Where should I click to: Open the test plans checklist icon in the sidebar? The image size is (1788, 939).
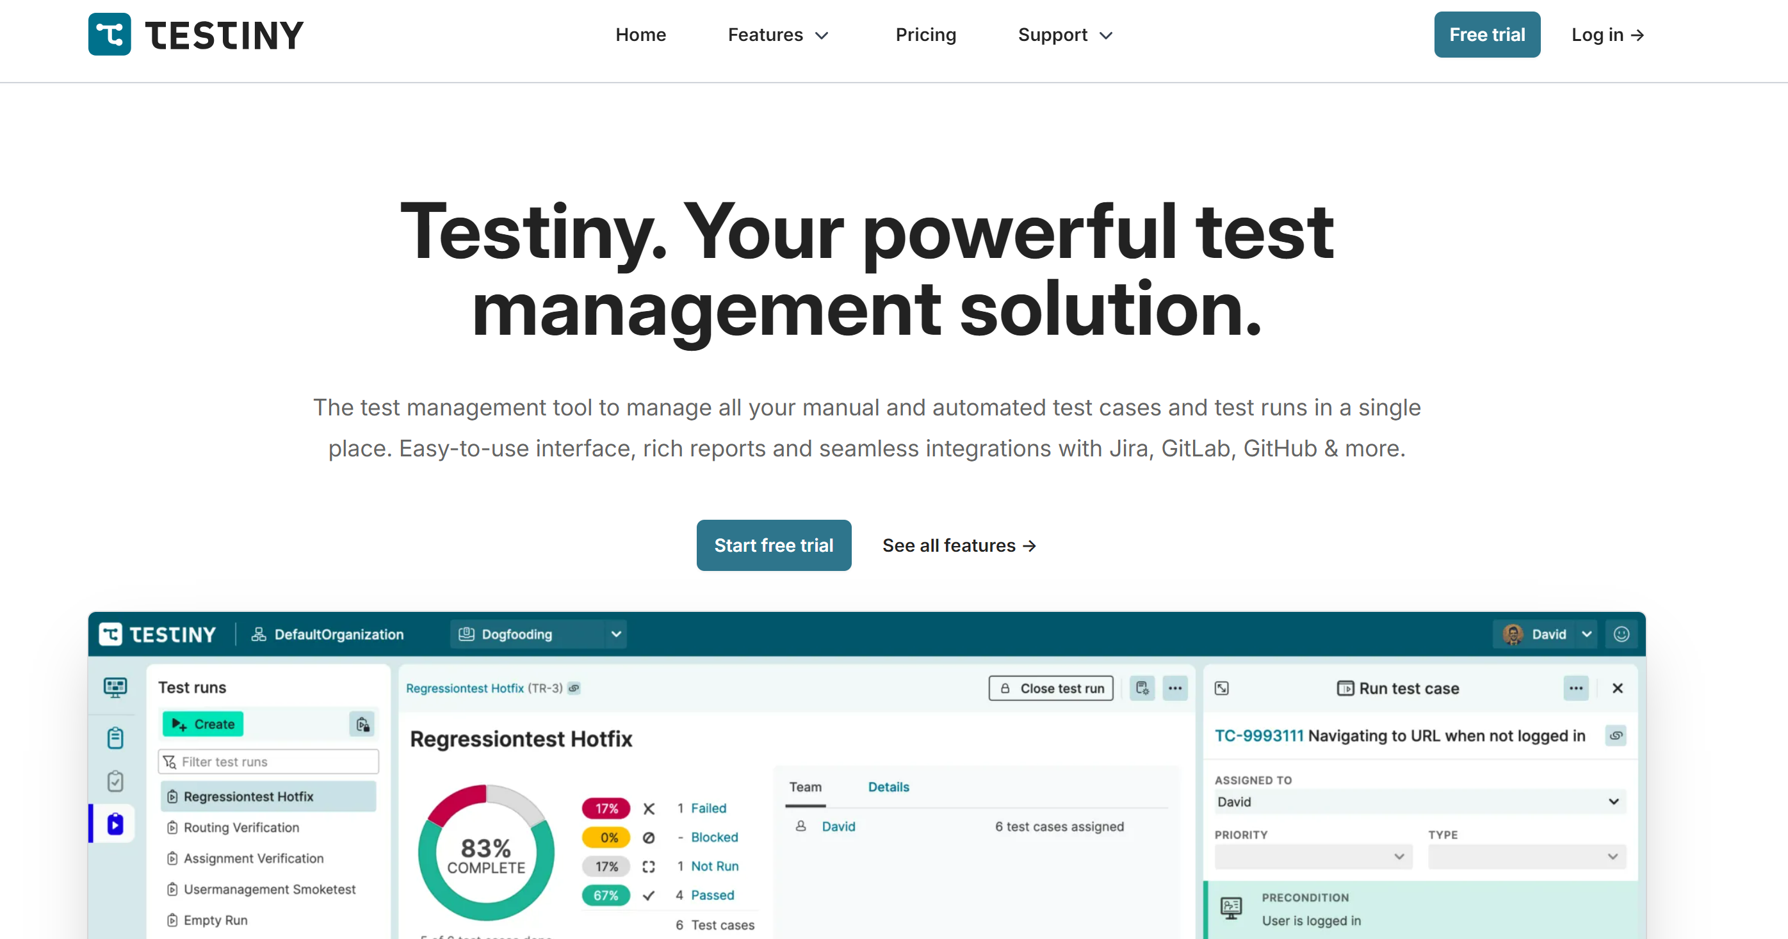click(x=115, y=781)
